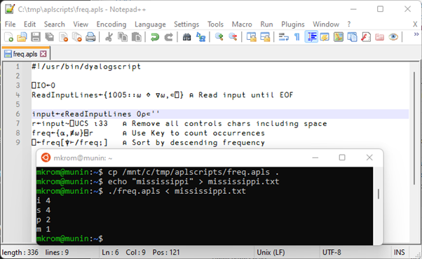Image resolution: width=422 pixels, height=259 pixels.
Task: Toggle Show All Characters pilcrow icon
Action: [x=297, y=37]
